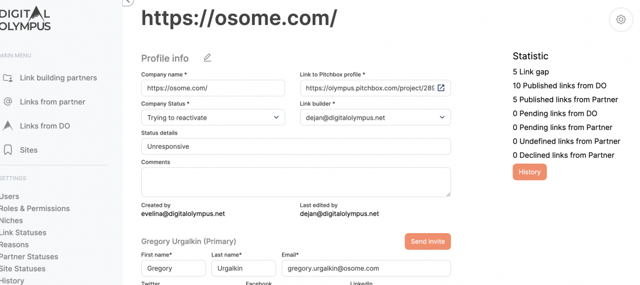
Task: Click the Links from DO mountain icon
Action: tap(8, 125)
